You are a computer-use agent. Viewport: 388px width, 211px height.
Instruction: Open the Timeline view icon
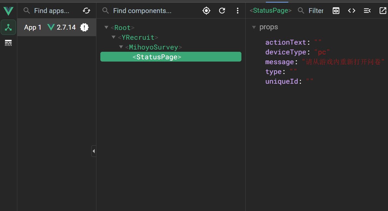click(8, 43)
